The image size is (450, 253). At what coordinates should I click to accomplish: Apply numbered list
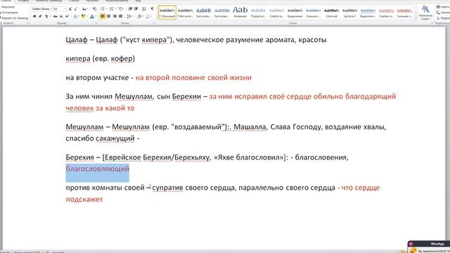(111, 9)
